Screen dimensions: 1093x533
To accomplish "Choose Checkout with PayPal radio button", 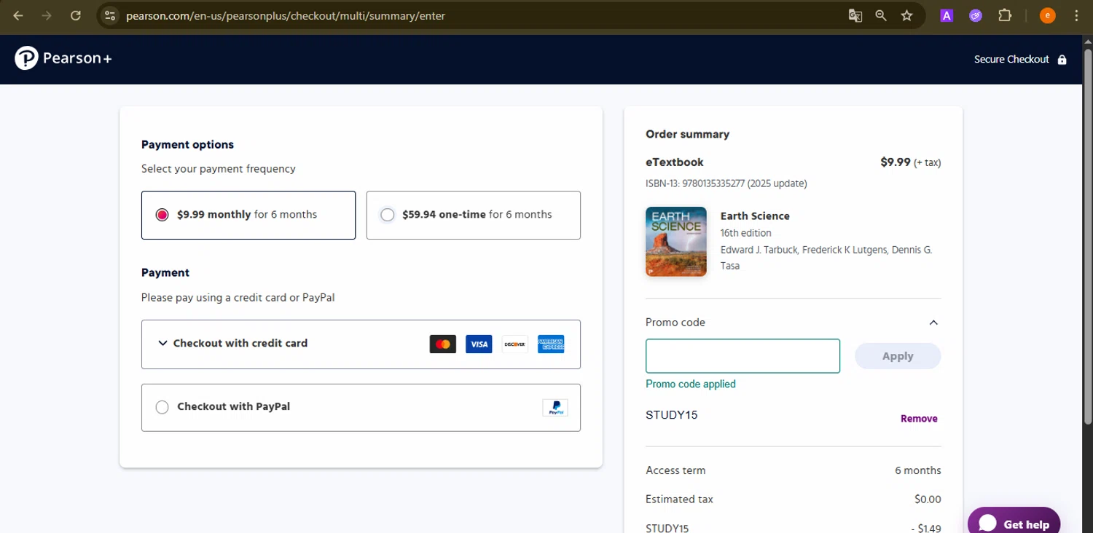I will pyautogui.click(x=162, y=407).
